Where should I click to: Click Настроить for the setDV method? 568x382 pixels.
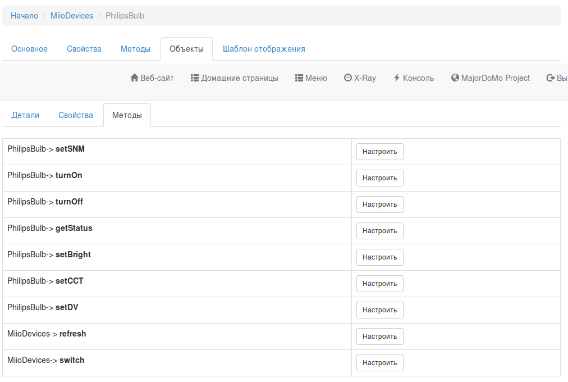point(379,310)
